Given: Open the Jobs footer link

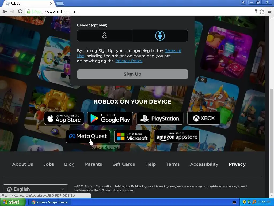Looking at the screenshot, I should coord(49,164).
